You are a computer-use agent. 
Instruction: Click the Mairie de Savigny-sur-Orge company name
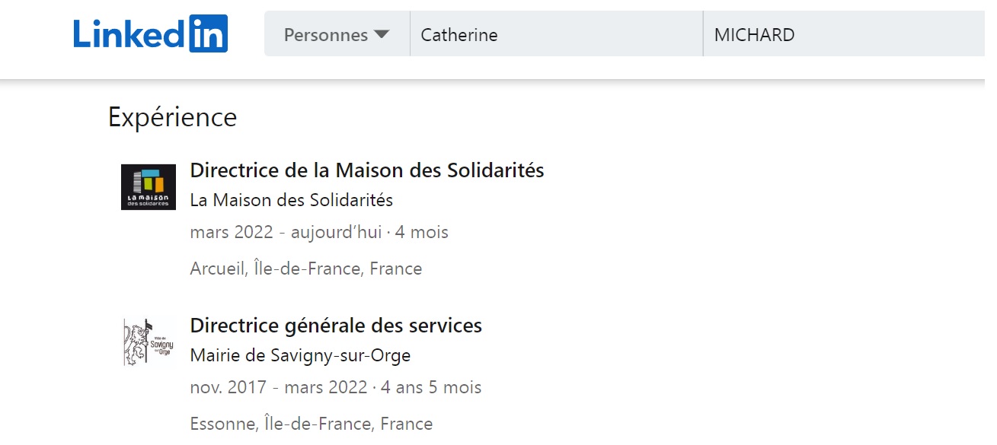[x=300, y=355]
